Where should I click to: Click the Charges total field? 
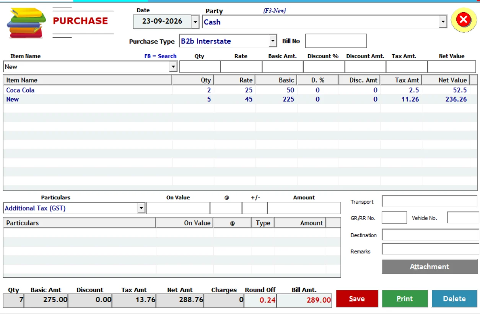224,300
